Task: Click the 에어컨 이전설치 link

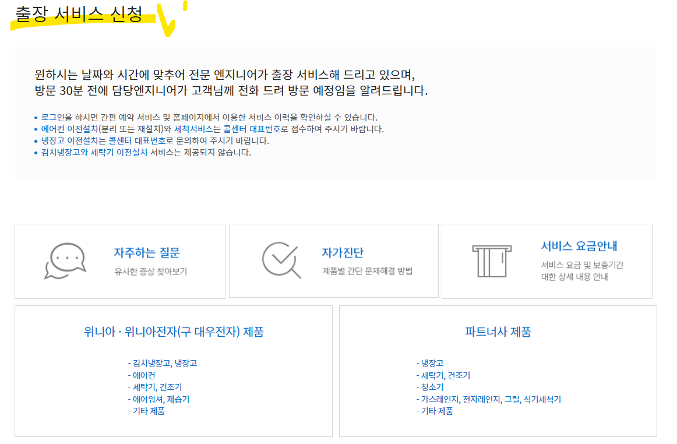Action: click(69, 129)
